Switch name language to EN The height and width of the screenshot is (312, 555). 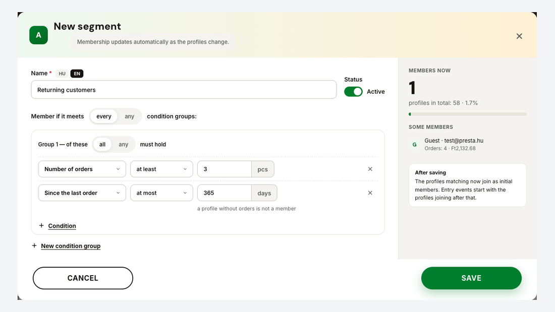(77, 74)
